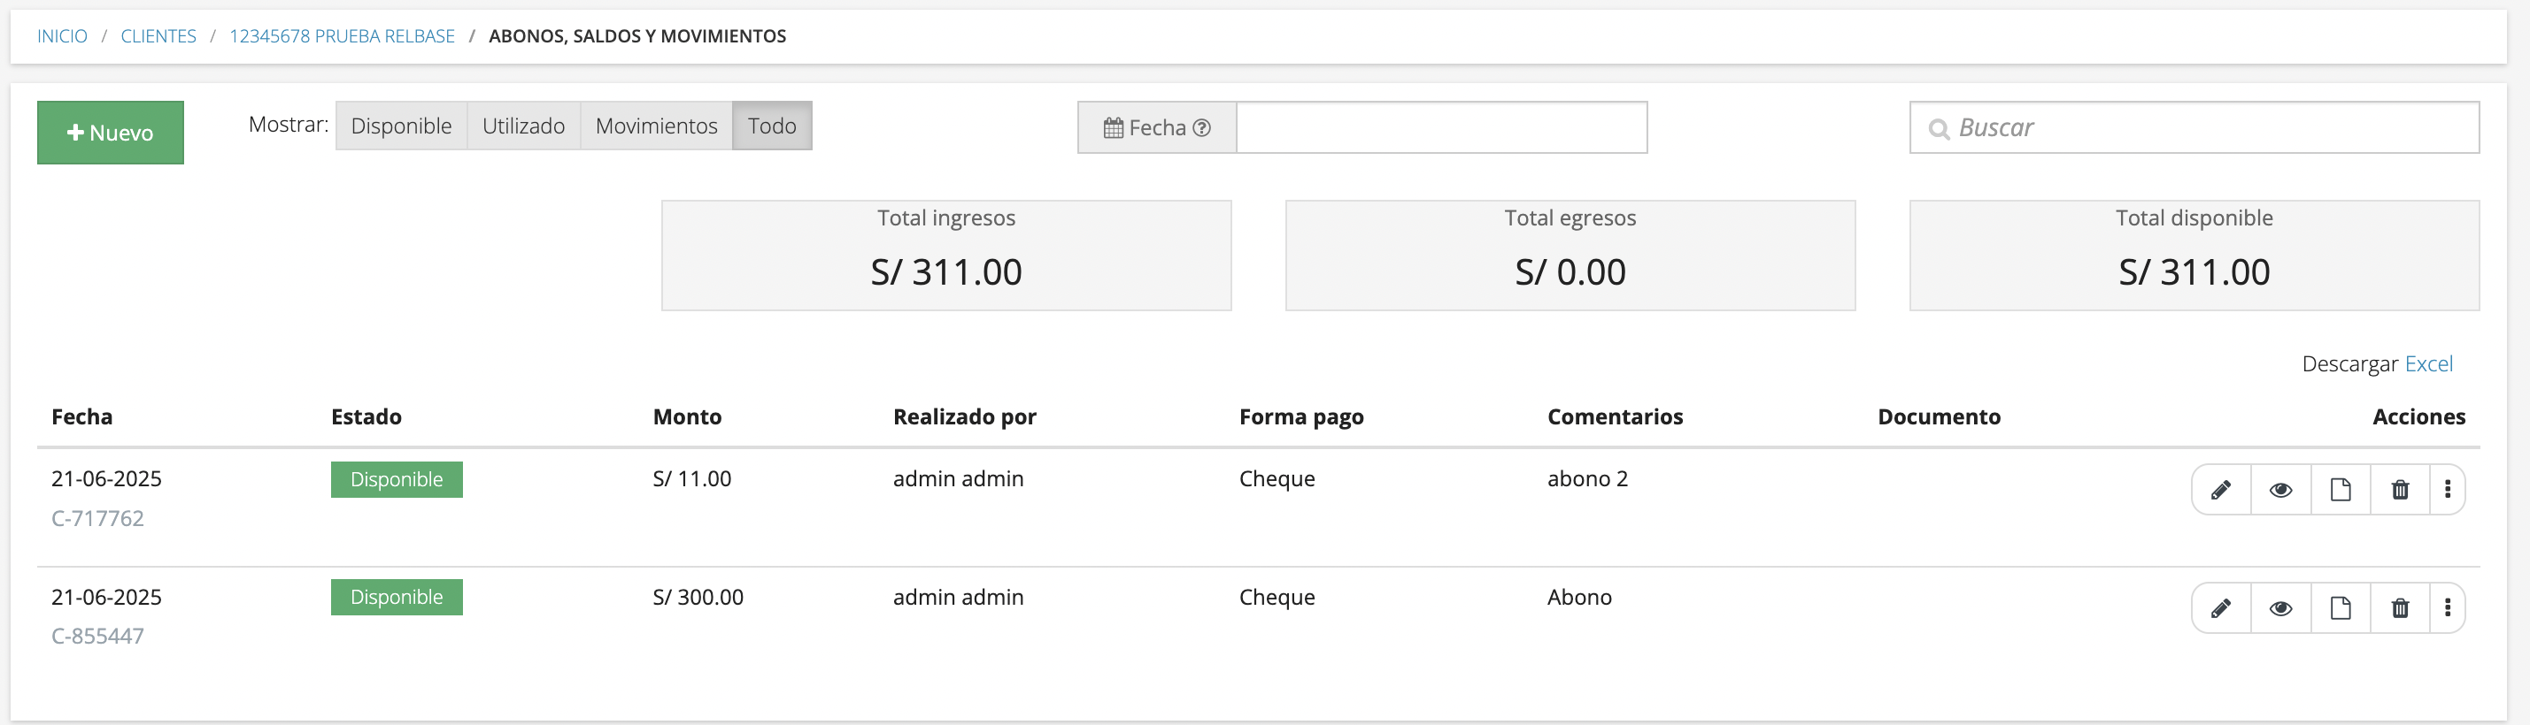Open CLIENTES breadcrumb link
2530x725 pixels.
click(158, 36)
